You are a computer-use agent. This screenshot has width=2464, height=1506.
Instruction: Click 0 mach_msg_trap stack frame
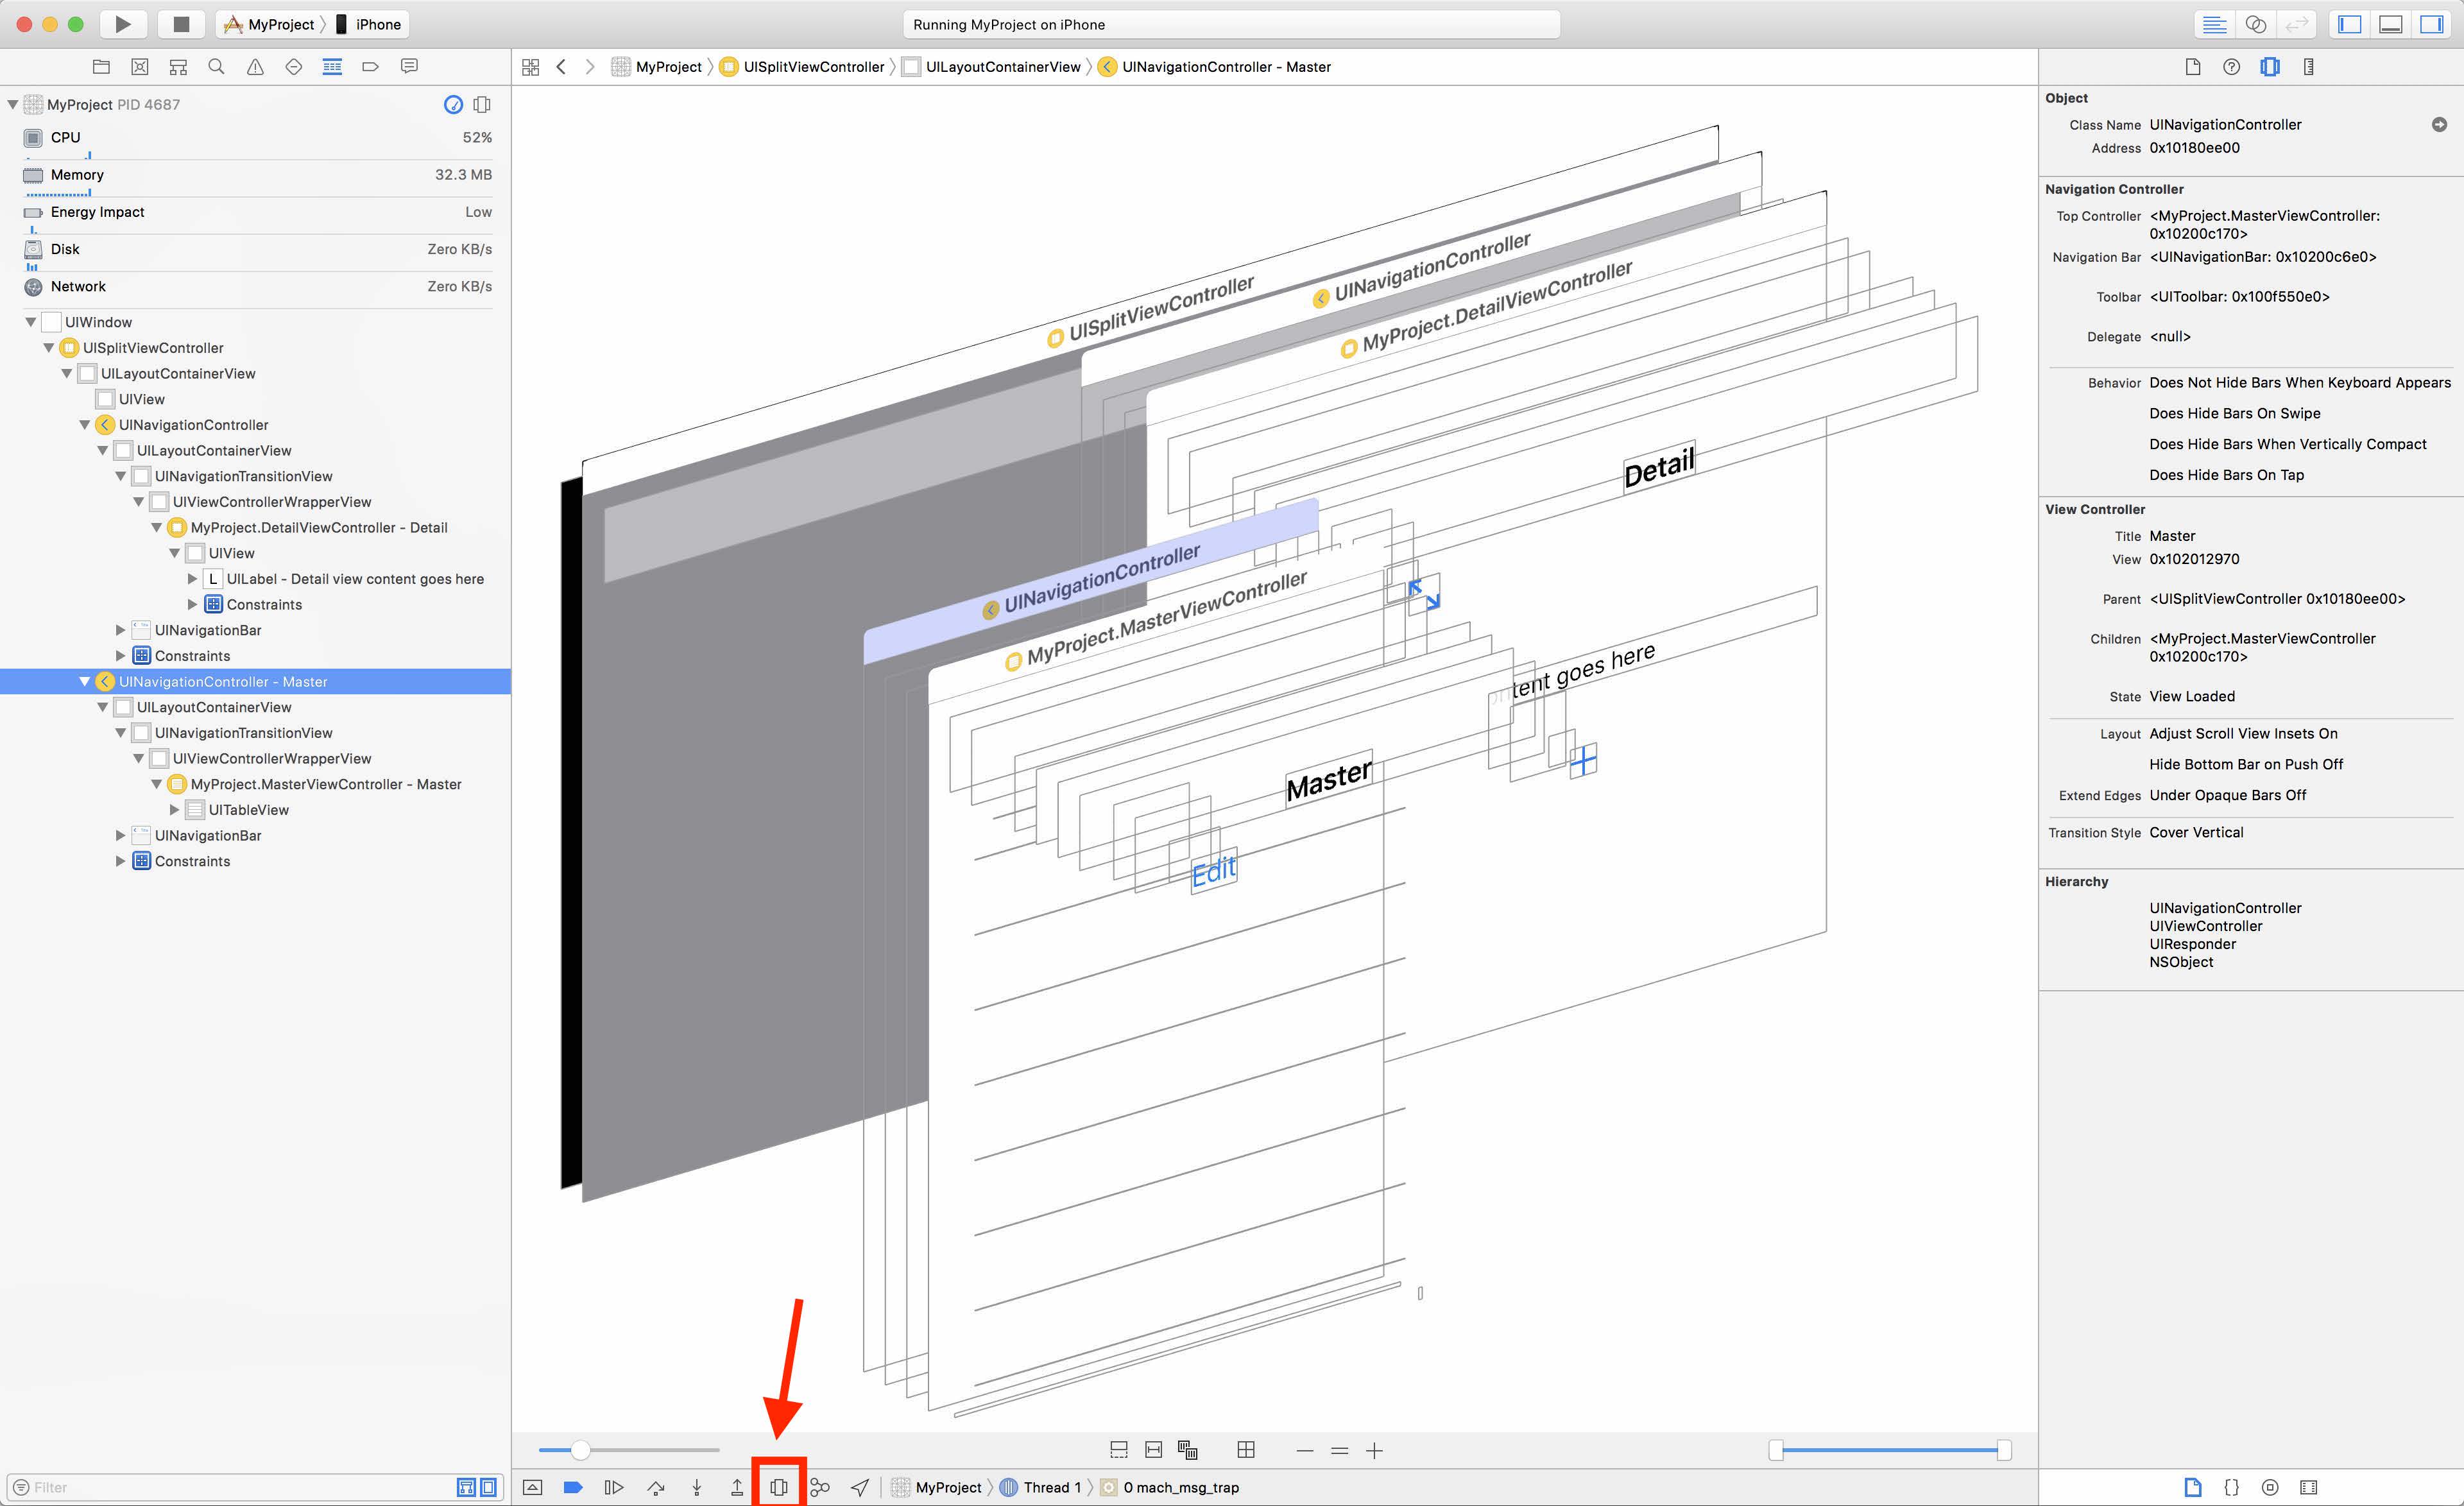point(1170,1487)
